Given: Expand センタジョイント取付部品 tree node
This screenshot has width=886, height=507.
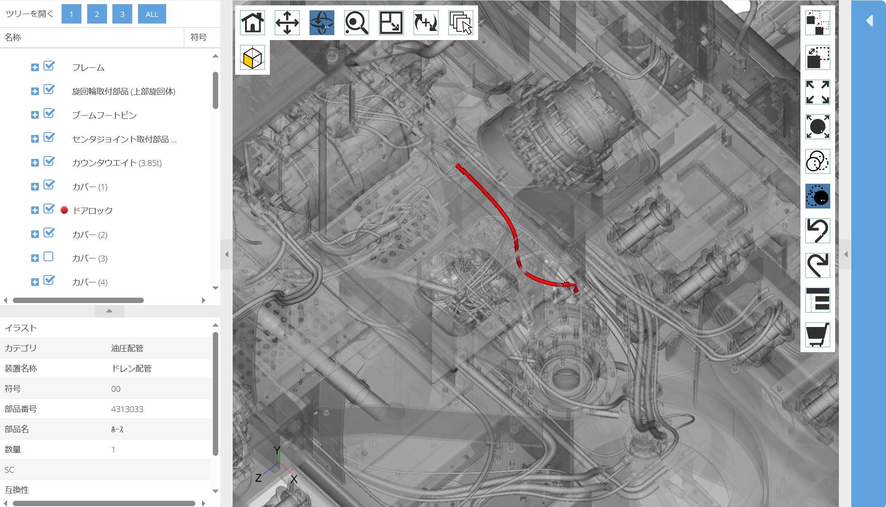Looking at the screenshot, I should tap(35, 139).
